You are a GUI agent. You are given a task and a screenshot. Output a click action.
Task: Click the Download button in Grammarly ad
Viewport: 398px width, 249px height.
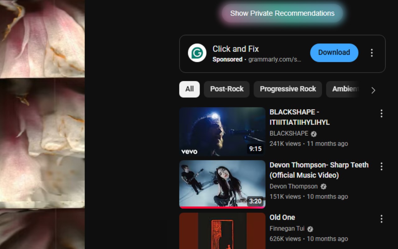click(x=334, y=53)
